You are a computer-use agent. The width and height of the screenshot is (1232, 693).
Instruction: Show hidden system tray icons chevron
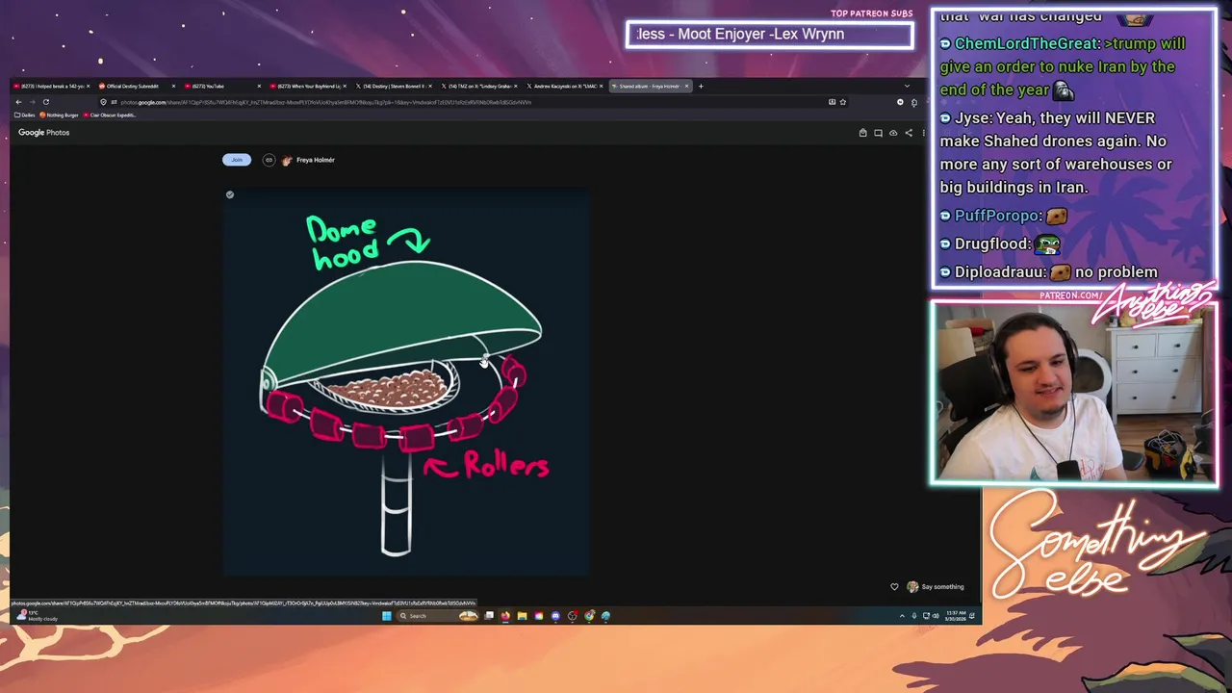pos(902,616)
